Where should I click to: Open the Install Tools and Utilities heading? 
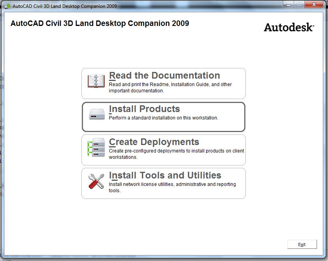(165, 175)
